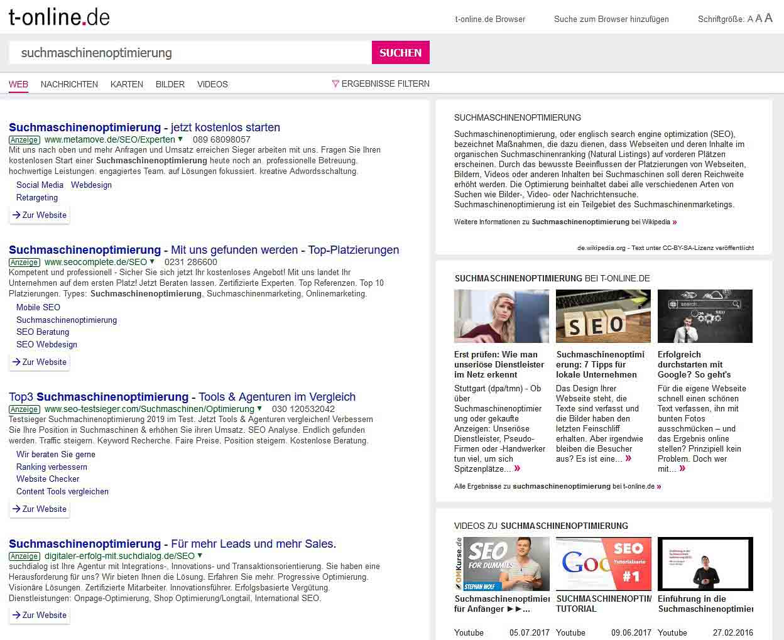Click the ERGEBNISSE FILTERN funnel icon
This screenshot has height=640, width=784.
pyautogui.click(x=335, y=84)
